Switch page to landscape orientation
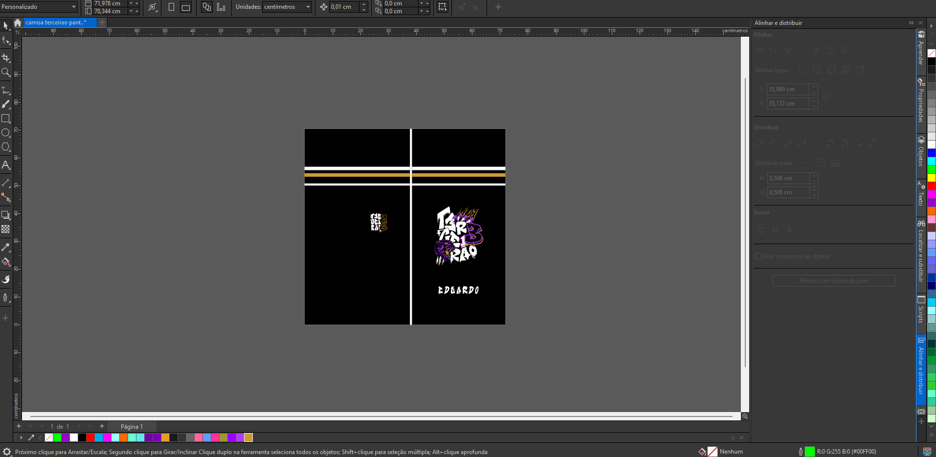 click(x=186, y=7)
